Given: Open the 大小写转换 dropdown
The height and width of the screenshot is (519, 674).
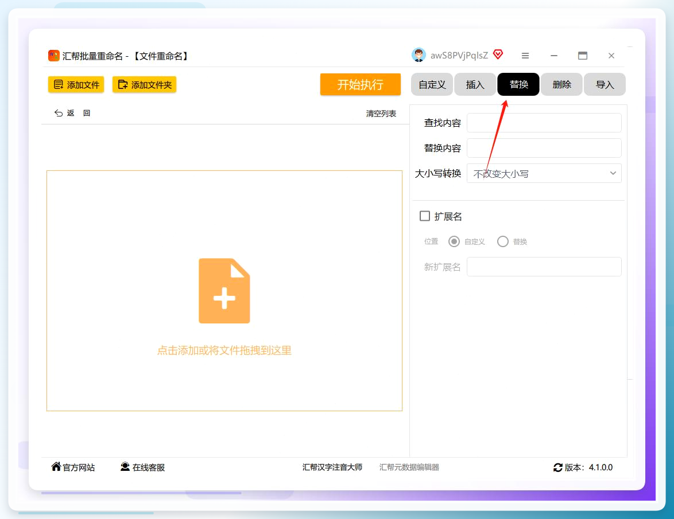Looking at the screenshot, I should coord(544,173).
